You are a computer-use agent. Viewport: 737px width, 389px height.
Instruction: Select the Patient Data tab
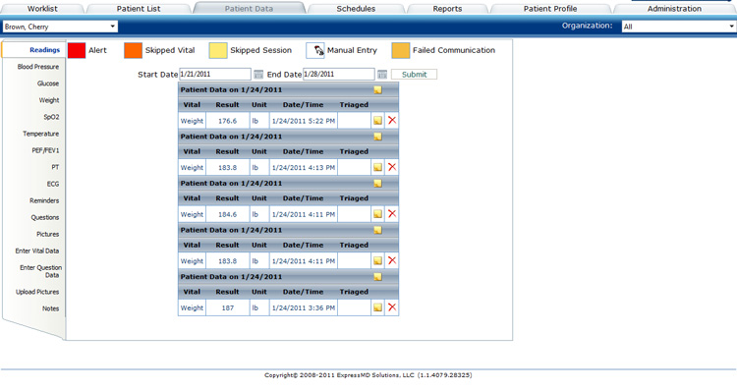click(x=249, y=9)
